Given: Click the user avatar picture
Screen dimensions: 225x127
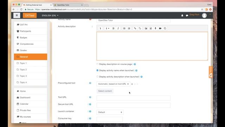Looking at the screenshot, I should (x=204, y=16).
